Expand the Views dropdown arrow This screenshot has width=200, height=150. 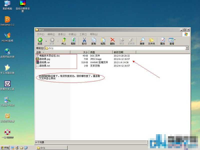pos(175,40)
